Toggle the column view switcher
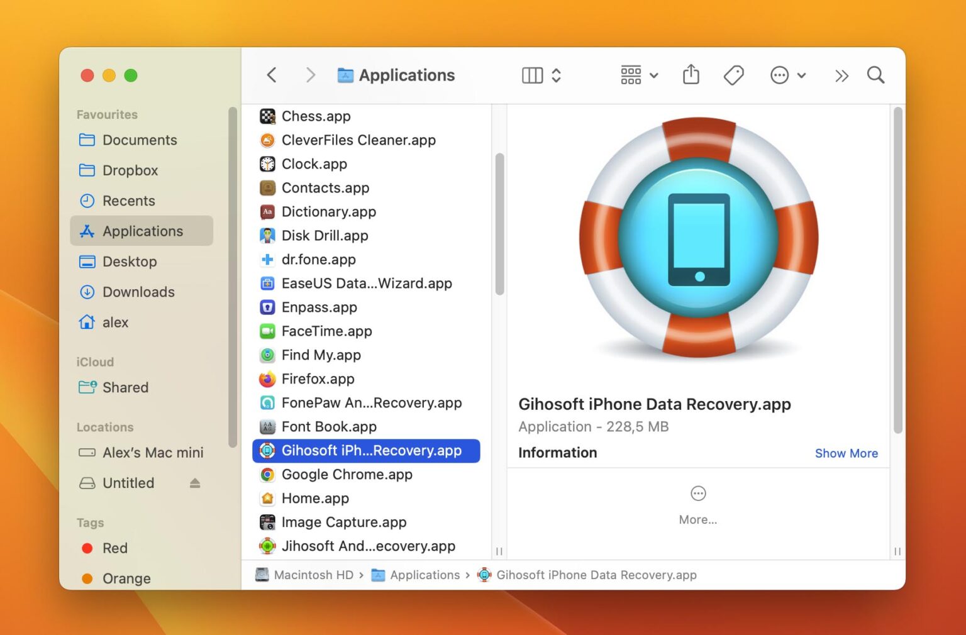The height and width of the screenshot is (635, 966). click(x=541, y=75)
